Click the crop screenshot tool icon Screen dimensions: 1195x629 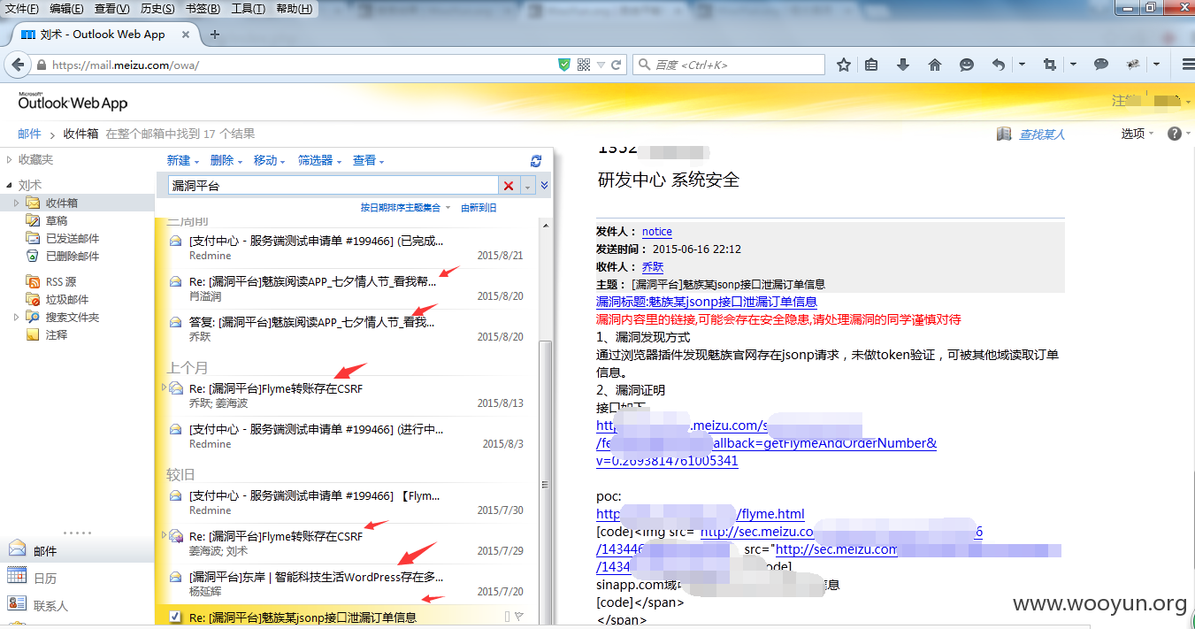1050,65
